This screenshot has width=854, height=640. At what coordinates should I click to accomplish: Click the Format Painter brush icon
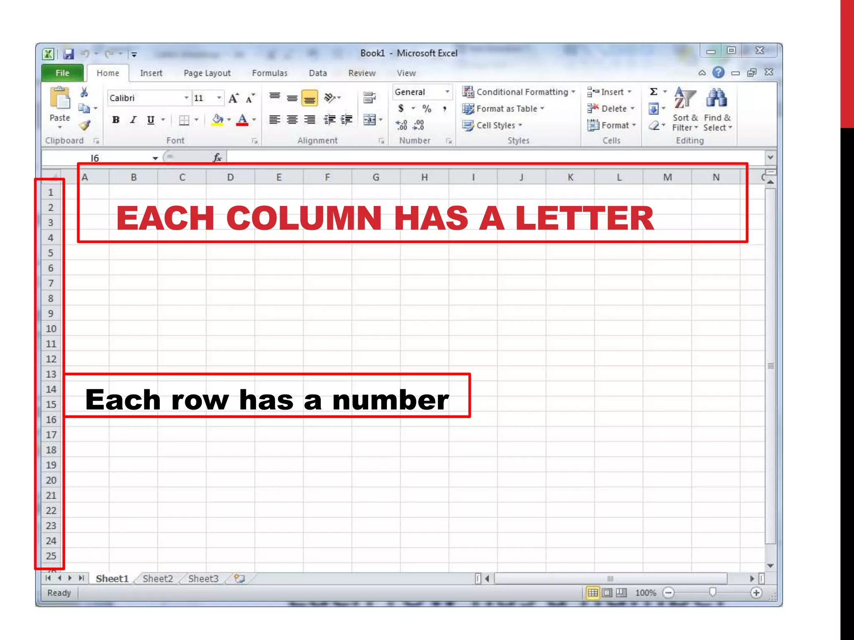click(85, 125)
